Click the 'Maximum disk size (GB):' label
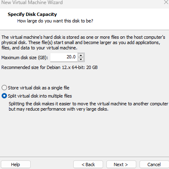 point(25,58)
